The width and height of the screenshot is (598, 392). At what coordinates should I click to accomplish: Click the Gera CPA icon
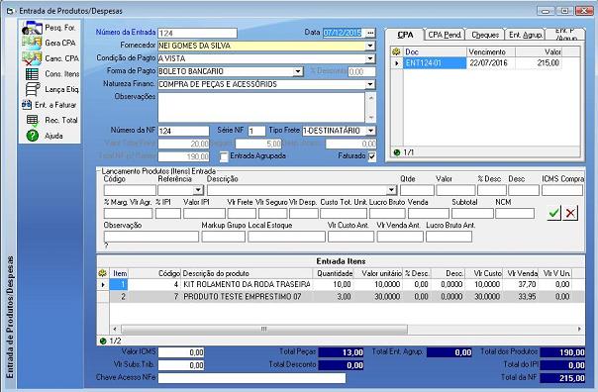coord(32,43)
